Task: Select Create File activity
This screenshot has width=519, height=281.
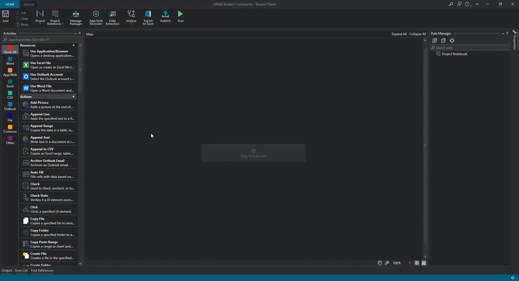Action: [48, 256]
